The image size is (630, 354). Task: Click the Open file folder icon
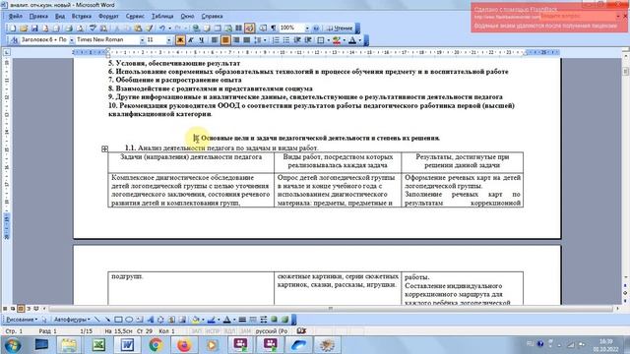pos(24,29)
